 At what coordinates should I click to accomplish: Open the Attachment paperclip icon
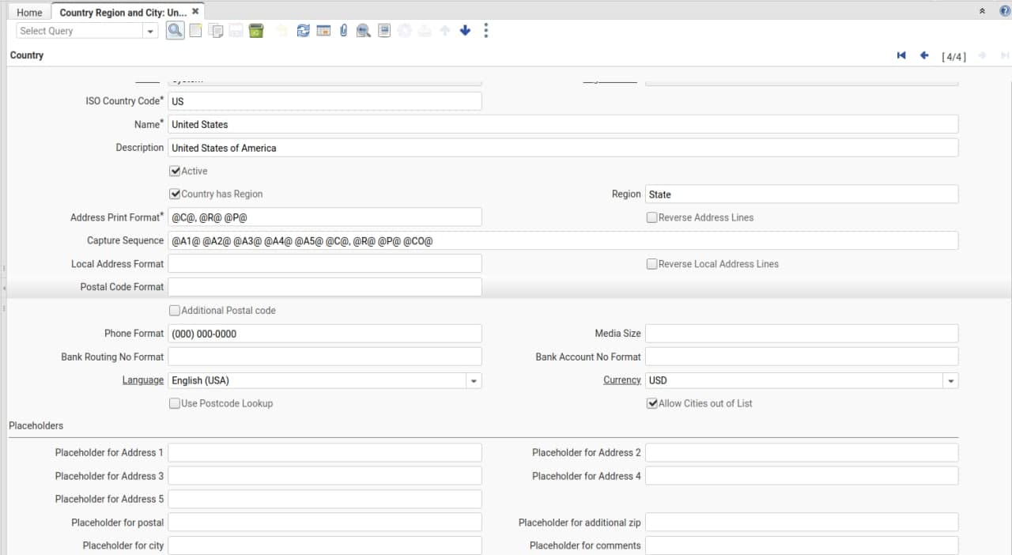[x=343, y=31]
